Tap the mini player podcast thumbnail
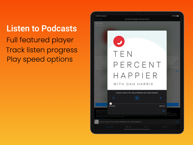193x145 pixels. 97,122
